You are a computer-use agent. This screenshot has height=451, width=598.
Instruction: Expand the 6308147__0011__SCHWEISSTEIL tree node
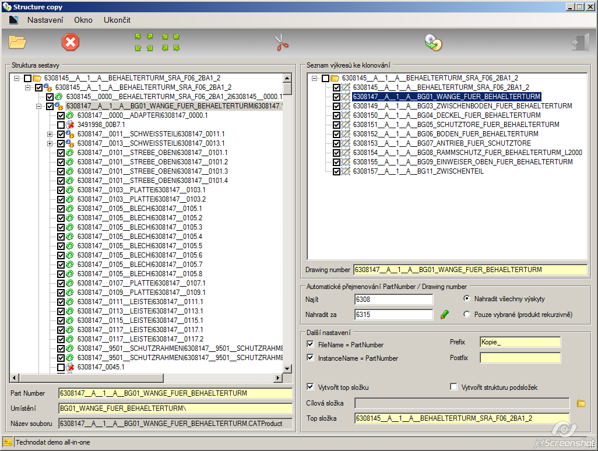pos(50,134)
